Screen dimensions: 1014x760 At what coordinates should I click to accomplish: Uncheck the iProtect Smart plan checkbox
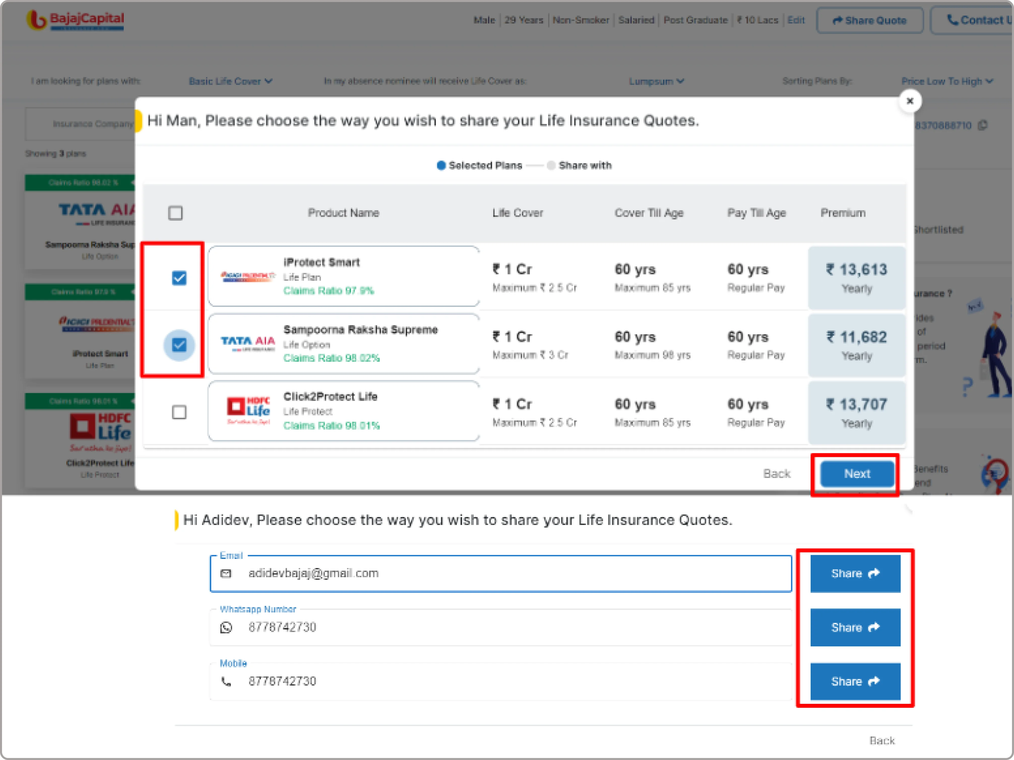tap(179, 278)
